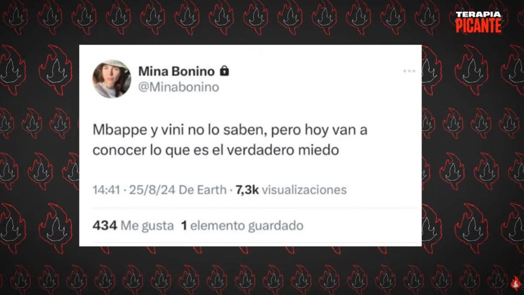Click the white TERAPIA word in logo
The width and height of the screenshot is (524, 295).
478,15
